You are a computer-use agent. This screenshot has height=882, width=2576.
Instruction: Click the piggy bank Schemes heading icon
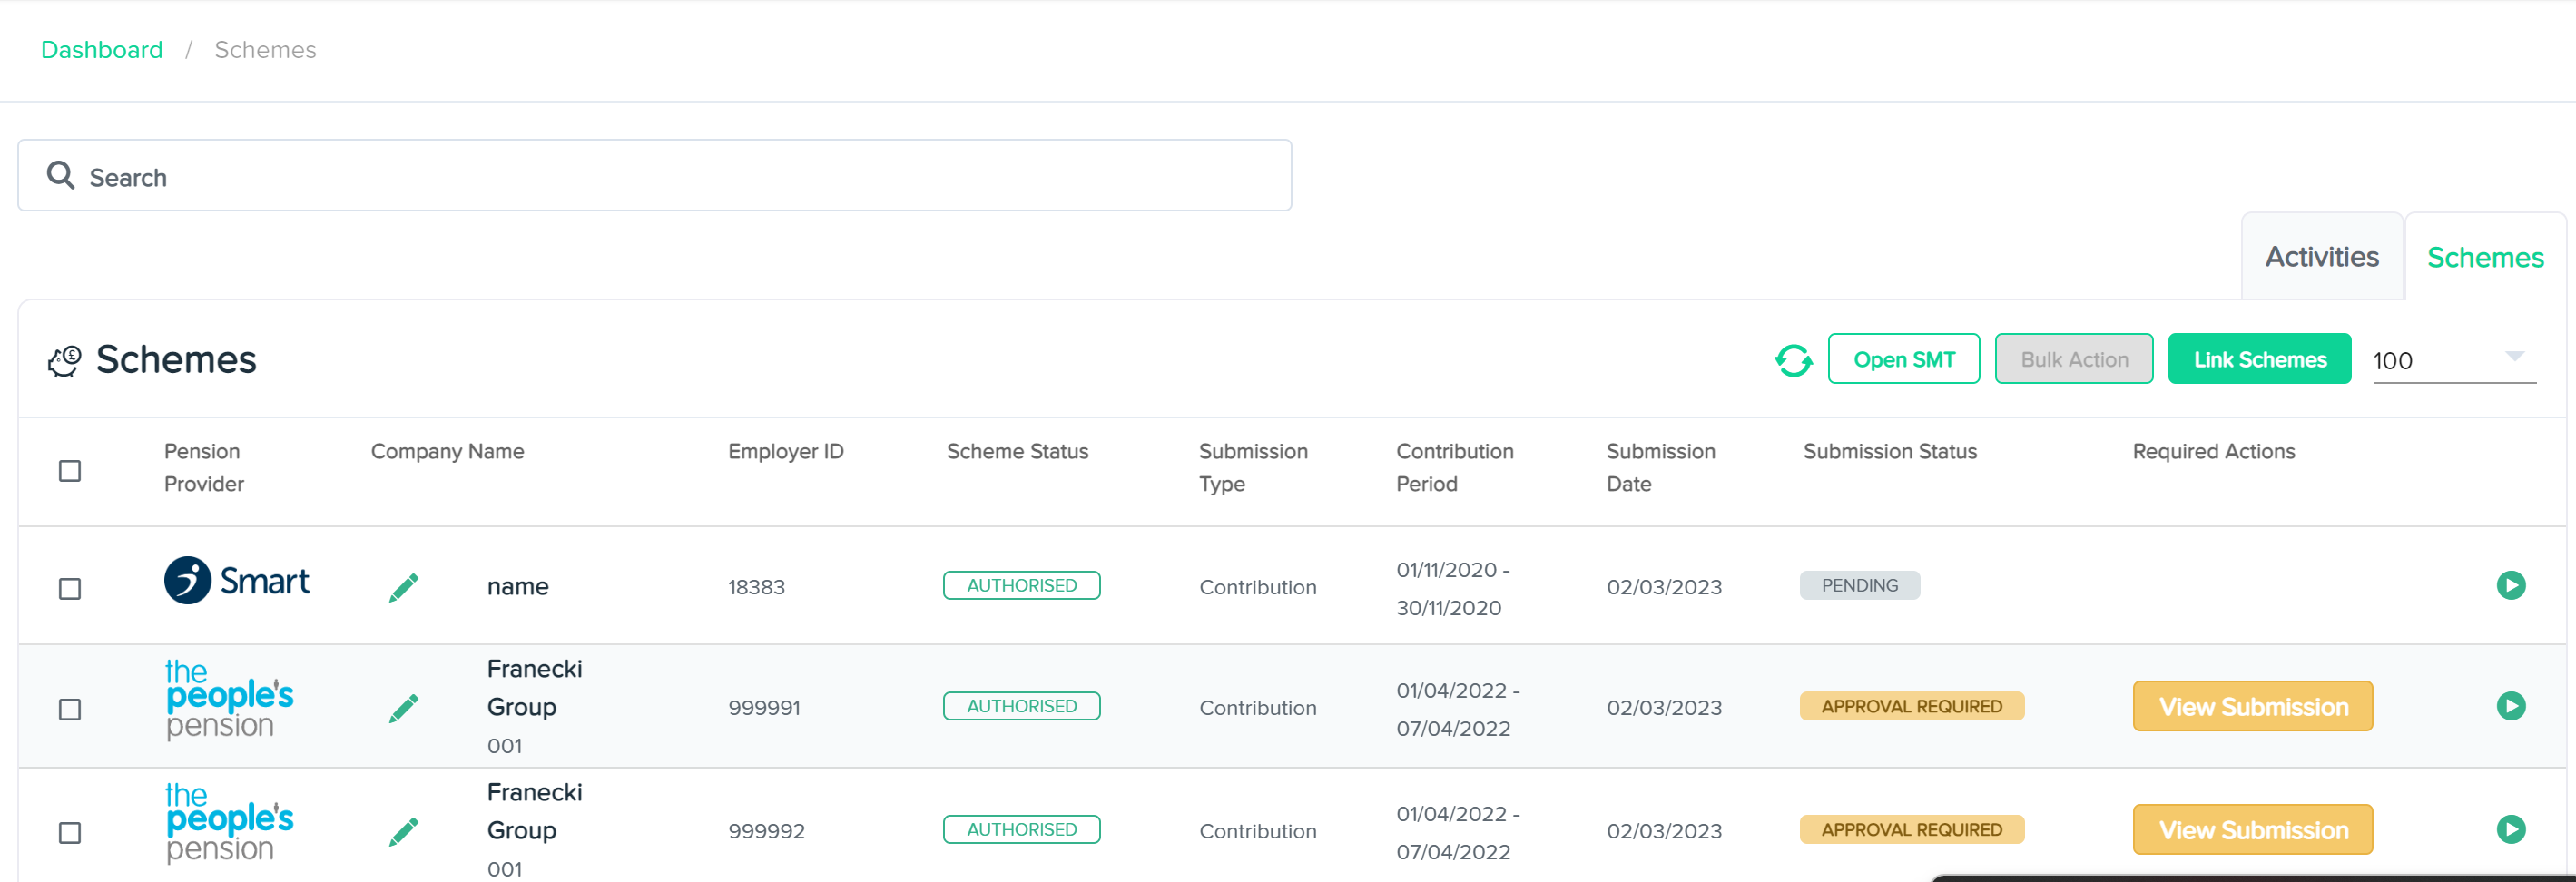click(x=65, y=360)
